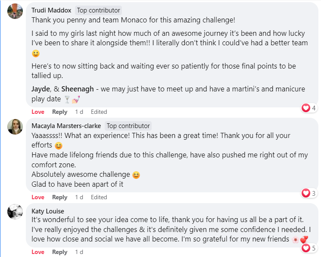This screenshot has height=257, width=321.
Task: Click Macayla Marsters-clarke's profile avatar
Action: [15, 127]
